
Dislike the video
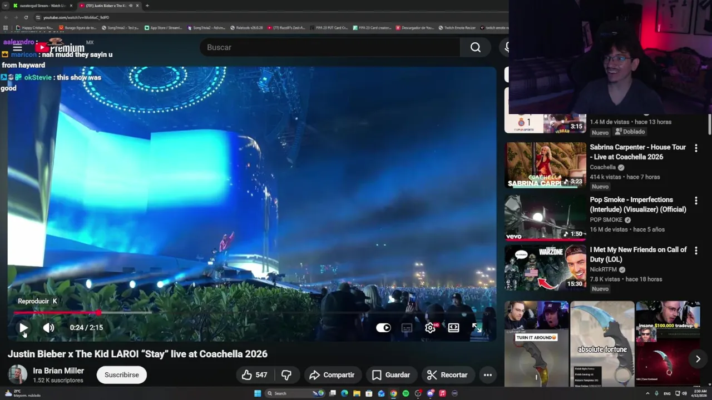(286, 375)
